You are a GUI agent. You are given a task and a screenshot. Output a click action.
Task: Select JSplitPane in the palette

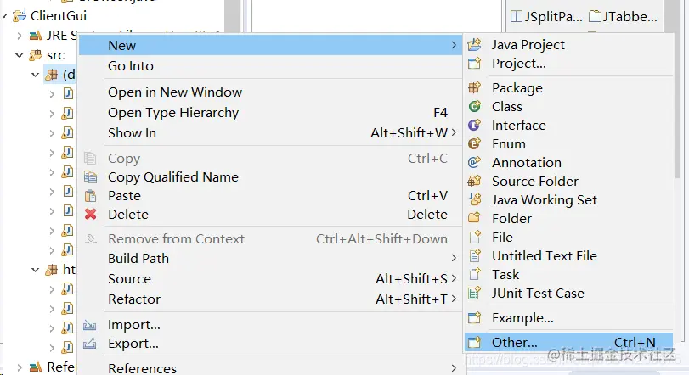click(x=547, y=17)
